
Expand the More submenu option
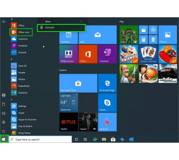61,21
